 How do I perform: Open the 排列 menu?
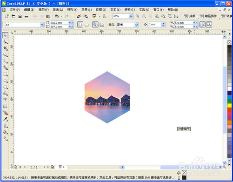[x=72, y=10]
